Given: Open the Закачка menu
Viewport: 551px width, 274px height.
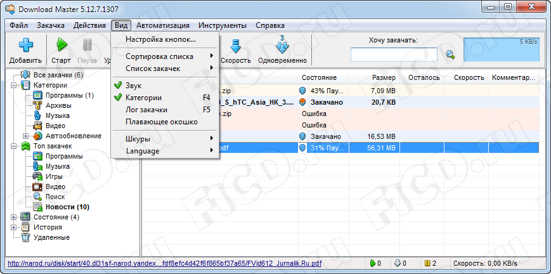Looking at the screenshot, I should (51, 25).
